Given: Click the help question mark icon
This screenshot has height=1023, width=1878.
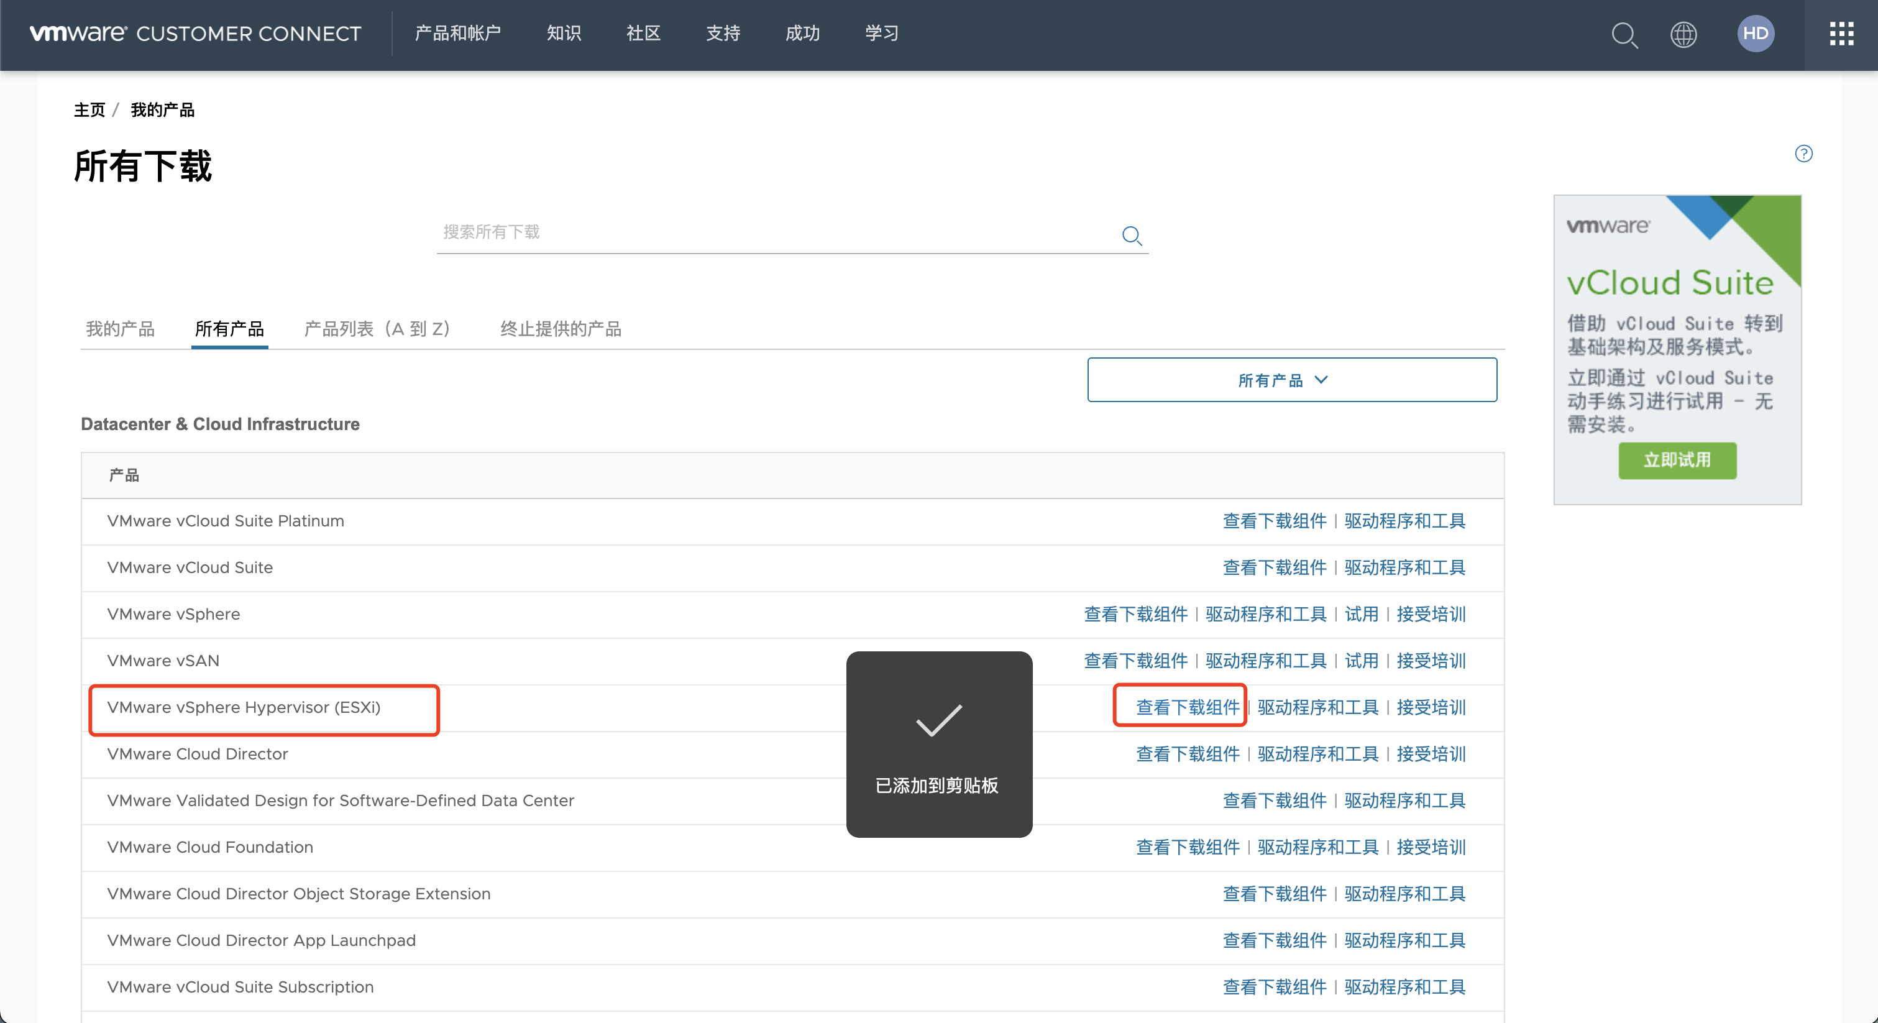Looking at the screenshot, I should click(x=1803, y=154).
